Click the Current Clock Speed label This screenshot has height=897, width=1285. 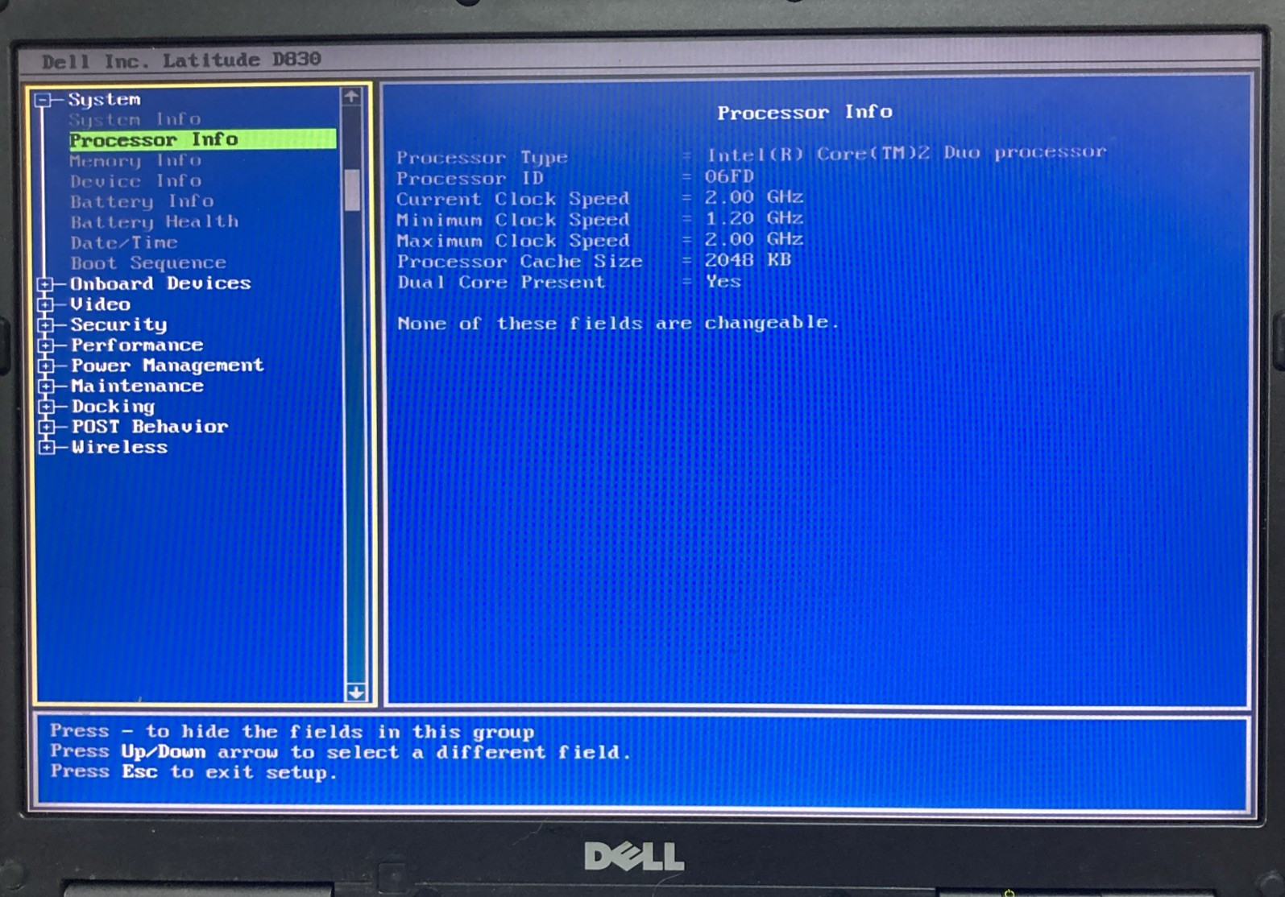tap(512, 199)
